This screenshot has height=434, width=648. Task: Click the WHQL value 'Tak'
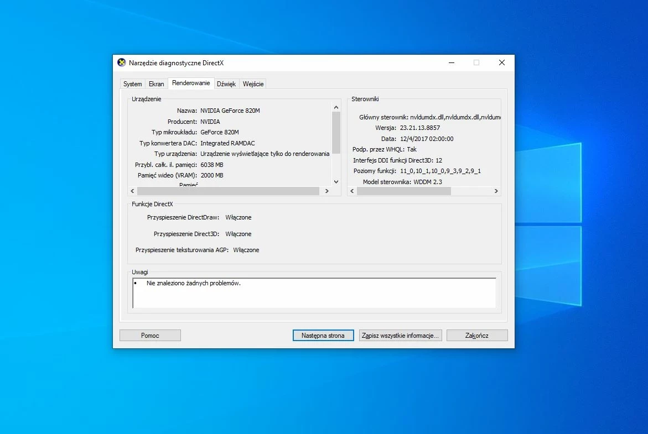(x=412, y=149)
